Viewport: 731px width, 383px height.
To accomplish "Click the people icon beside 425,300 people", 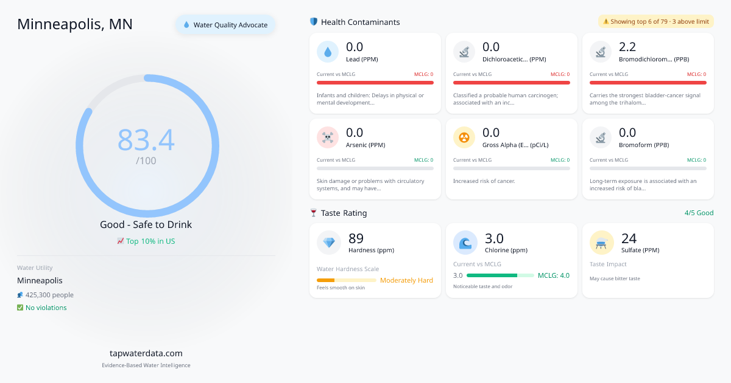I will [20, 295].
